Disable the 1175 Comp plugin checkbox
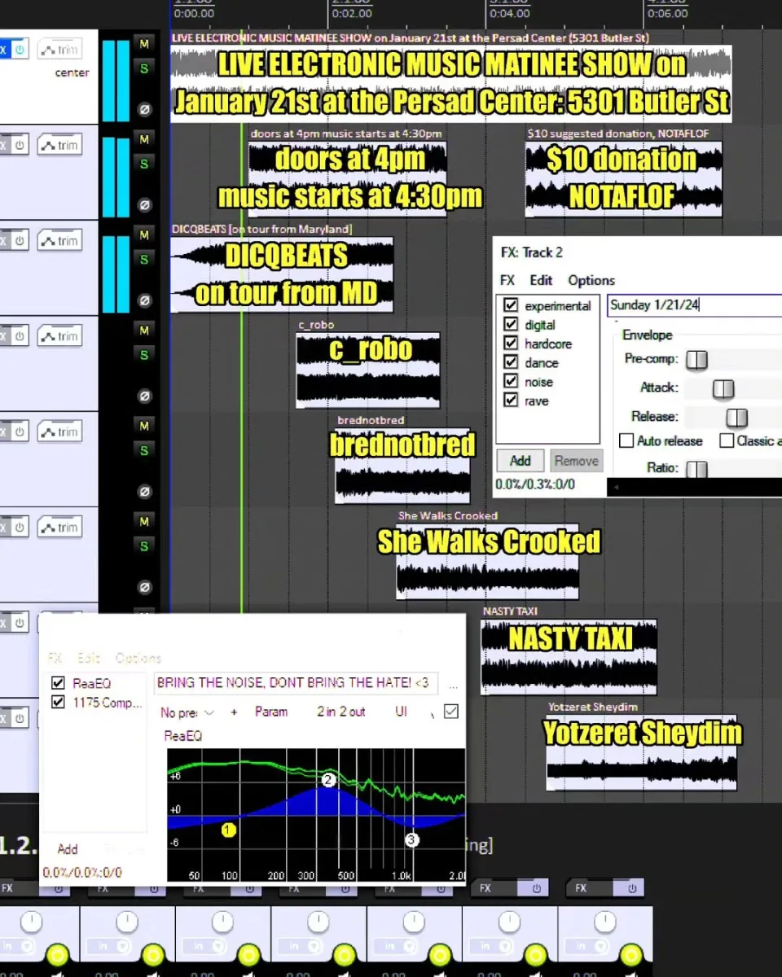The width and height of the screenshot is (782, 977). tap(58, 702)
